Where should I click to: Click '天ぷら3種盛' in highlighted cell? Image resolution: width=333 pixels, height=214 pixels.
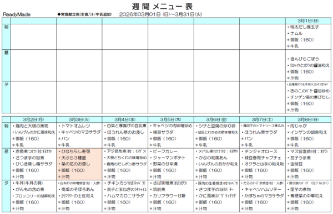click(74, 158)
